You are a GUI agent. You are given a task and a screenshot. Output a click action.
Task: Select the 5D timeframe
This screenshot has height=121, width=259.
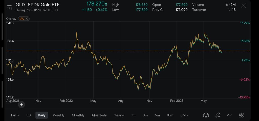tap(29, 115)
